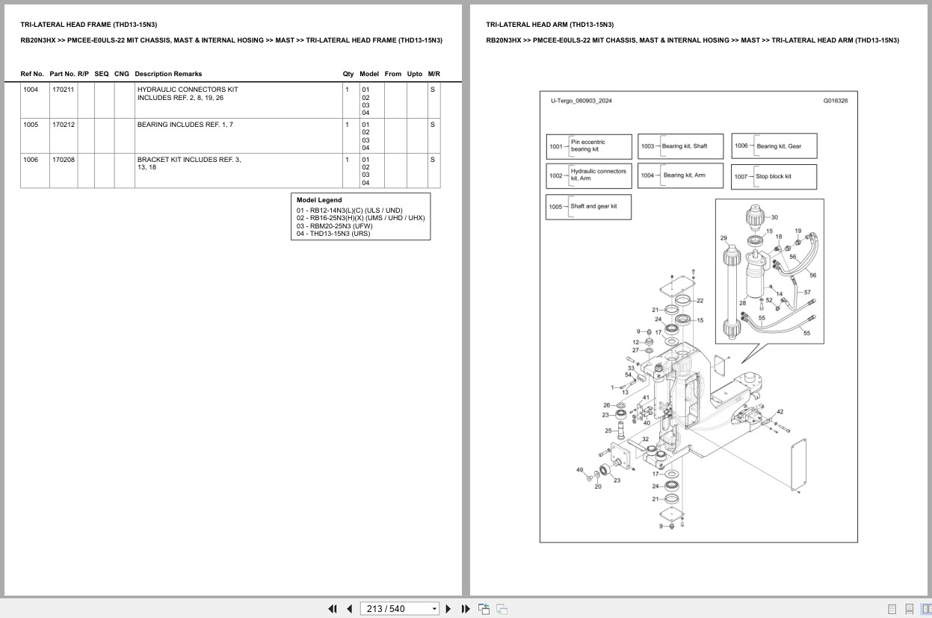Click kit 1005 Shaft and gear kit
Image resolution: width=932 pixels, height=618 pixels.
(589, 207)
